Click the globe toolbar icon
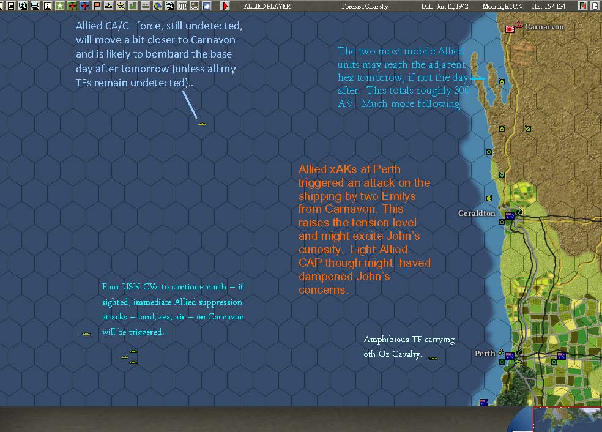602x432 pixels. click(x=158, y=6)
